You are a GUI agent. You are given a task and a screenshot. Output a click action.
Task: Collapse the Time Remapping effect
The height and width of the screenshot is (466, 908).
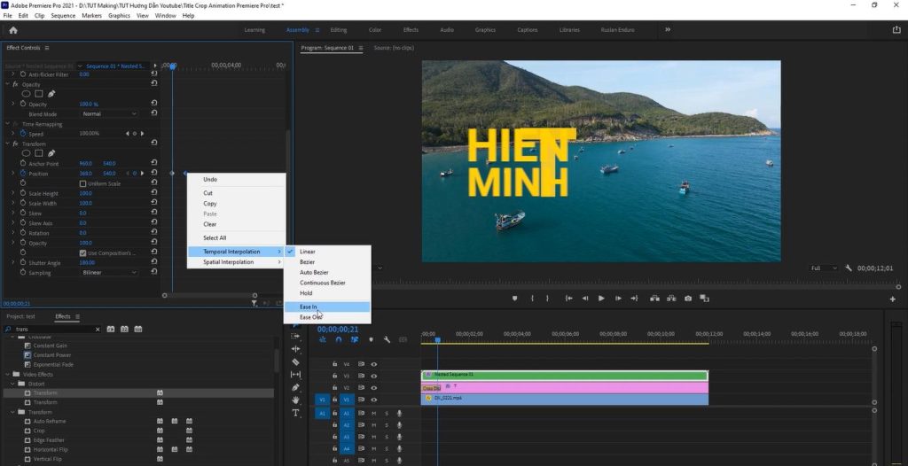7,124
